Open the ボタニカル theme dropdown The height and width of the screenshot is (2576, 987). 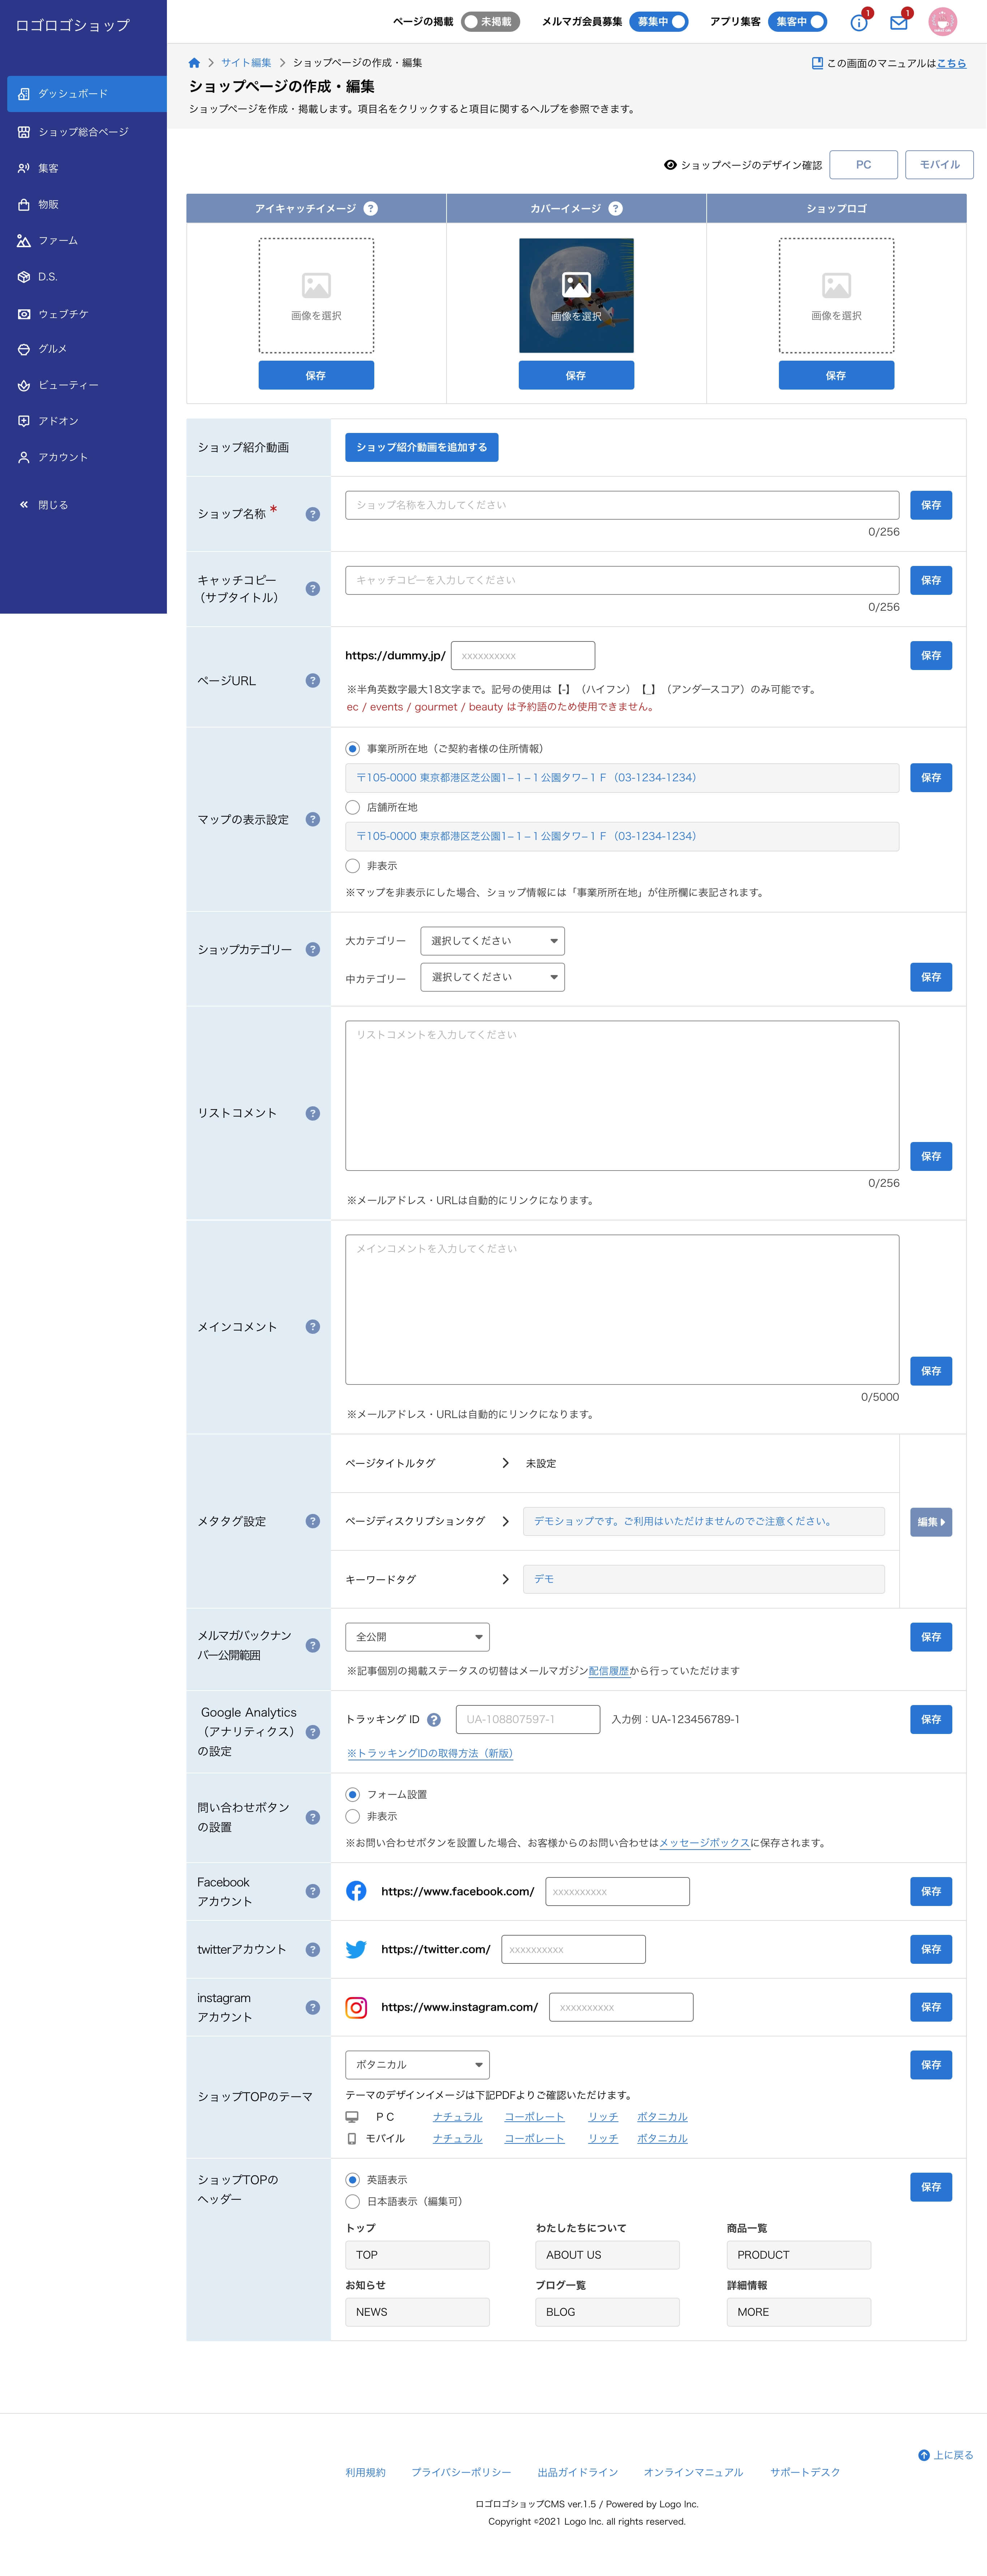coord(417,2065)
